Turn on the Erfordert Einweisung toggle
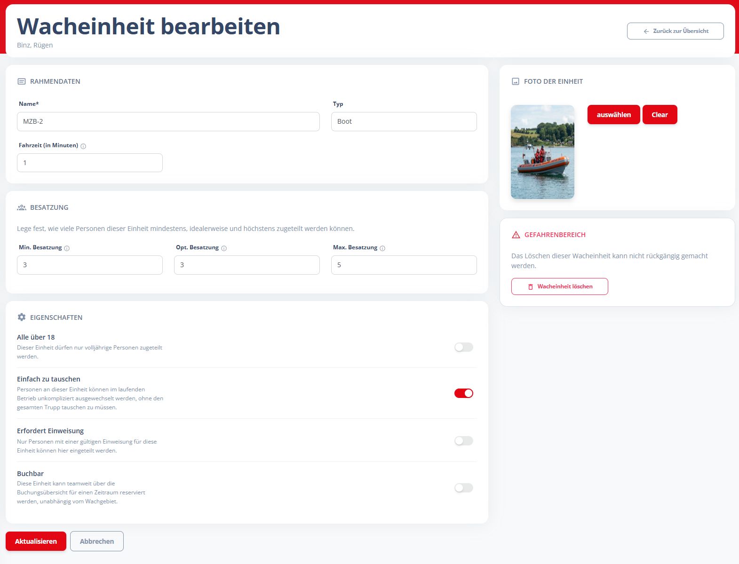 464,441
